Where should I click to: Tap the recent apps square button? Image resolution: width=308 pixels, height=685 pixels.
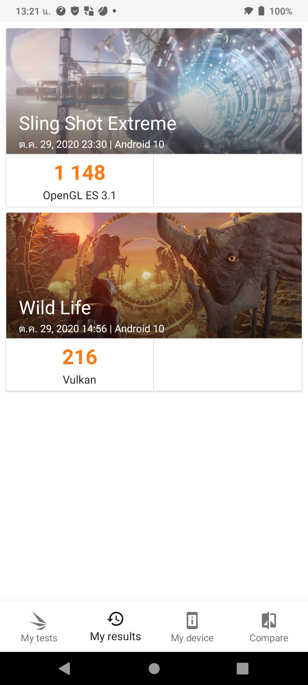tap(242, 668)
